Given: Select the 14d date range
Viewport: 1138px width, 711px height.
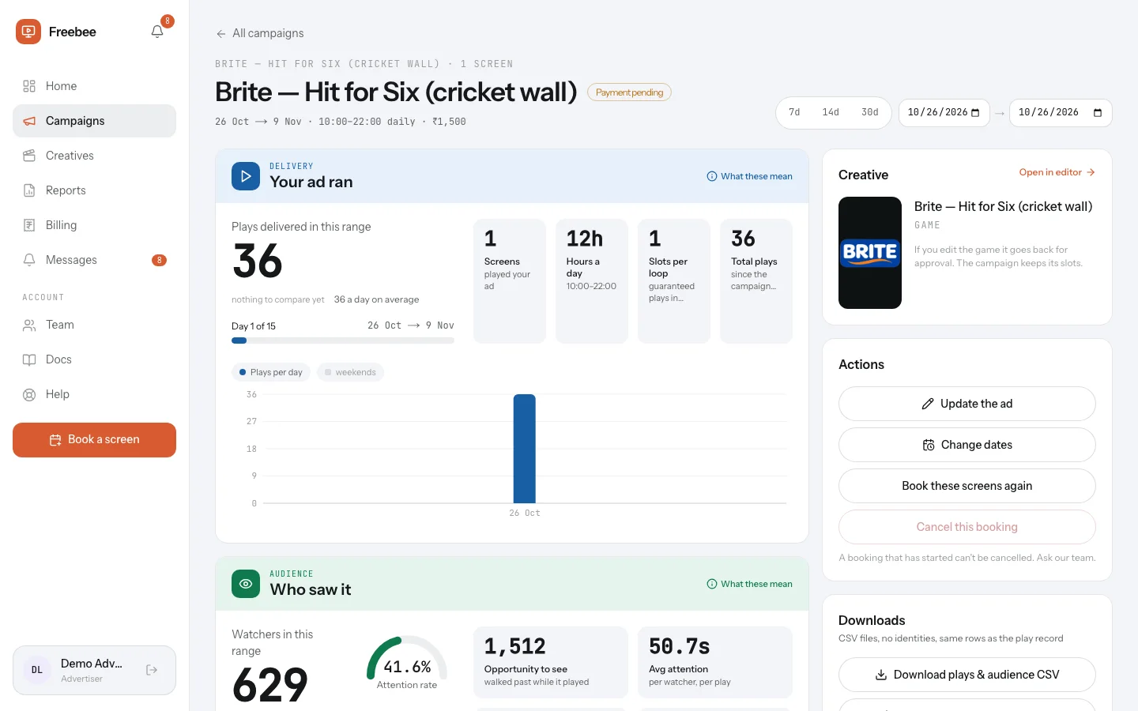Looking at the screenshot, I should pyautogui.click(x=831, y=113).
